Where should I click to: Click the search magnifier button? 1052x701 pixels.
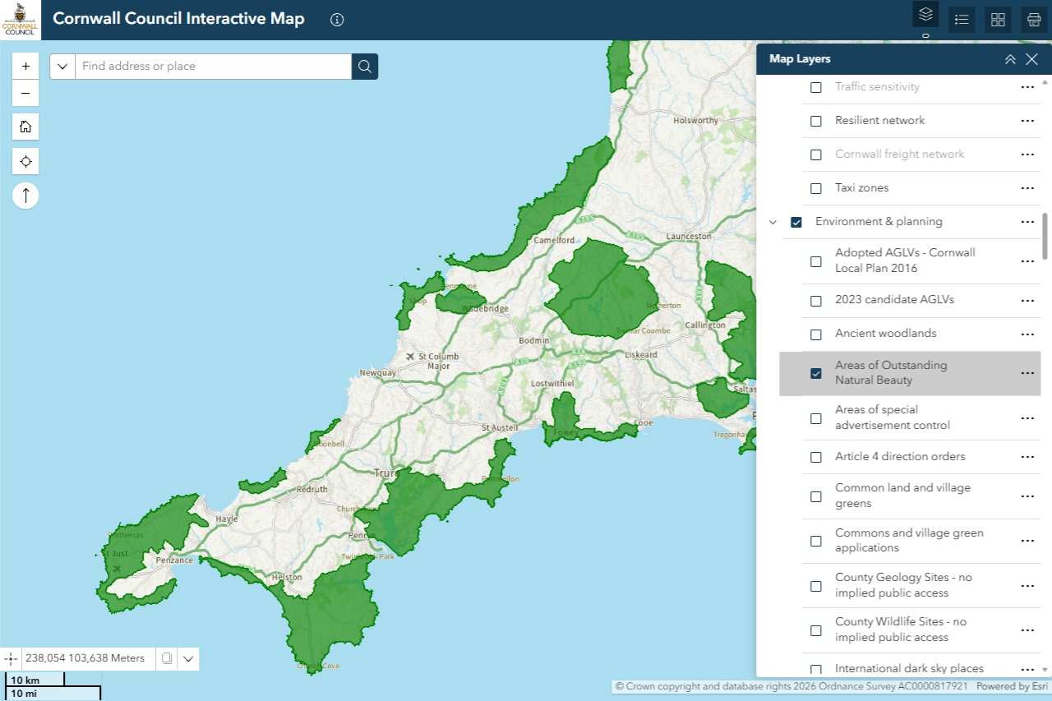365,67
